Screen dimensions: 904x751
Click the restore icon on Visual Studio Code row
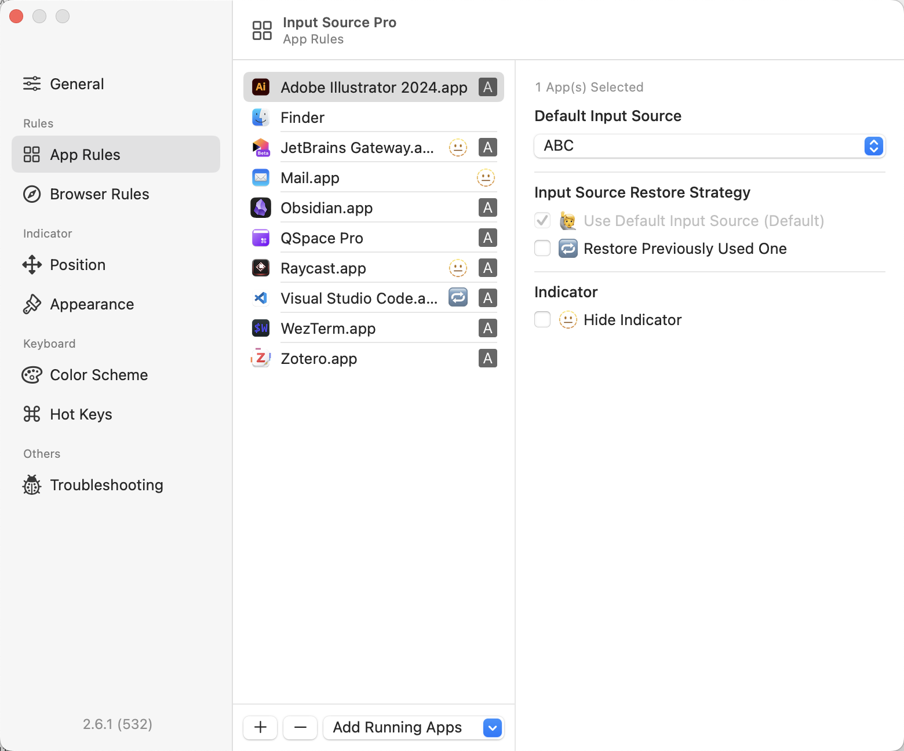(458, 298)
